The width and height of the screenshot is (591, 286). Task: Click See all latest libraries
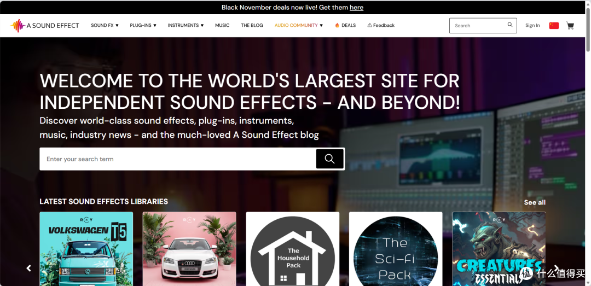click(x=535, y=202)
